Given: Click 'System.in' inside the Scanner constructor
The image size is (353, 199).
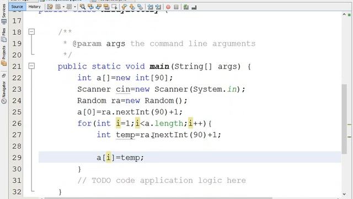Looking at the screenshot, I should tap(215, 90).
